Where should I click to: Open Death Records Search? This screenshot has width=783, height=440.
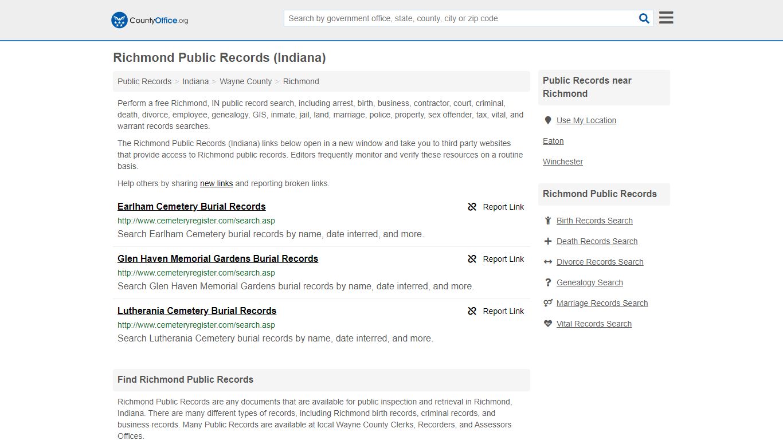point(597,241)
